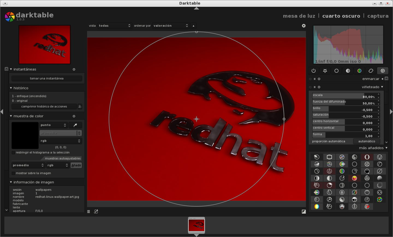Click tomar una instantánea button
Screen dimensions: 393x237
47,78
